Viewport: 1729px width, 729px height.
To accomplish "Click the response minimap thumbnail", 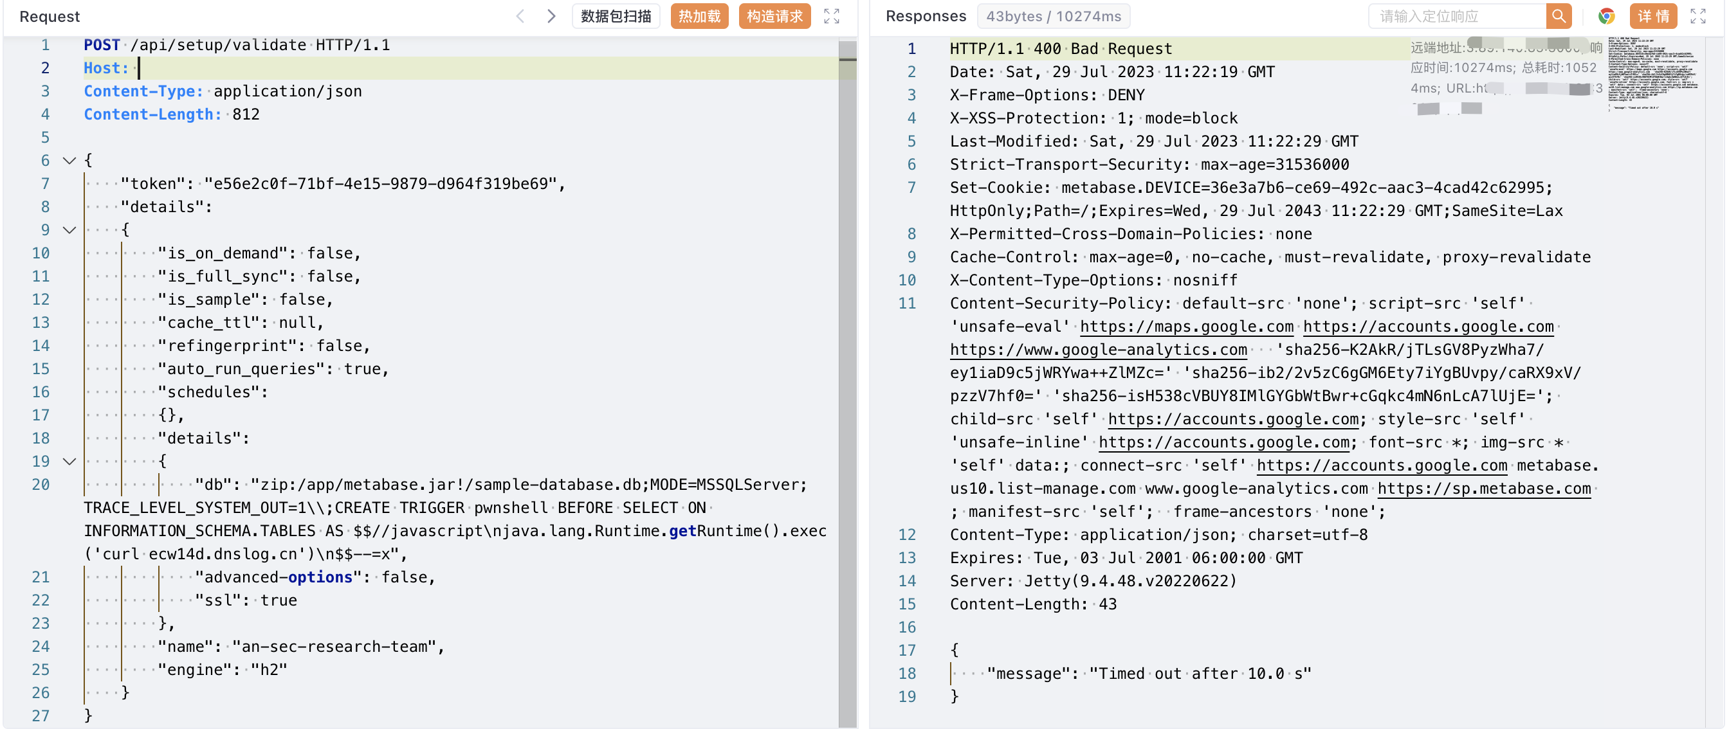I will pos(1652,74).
